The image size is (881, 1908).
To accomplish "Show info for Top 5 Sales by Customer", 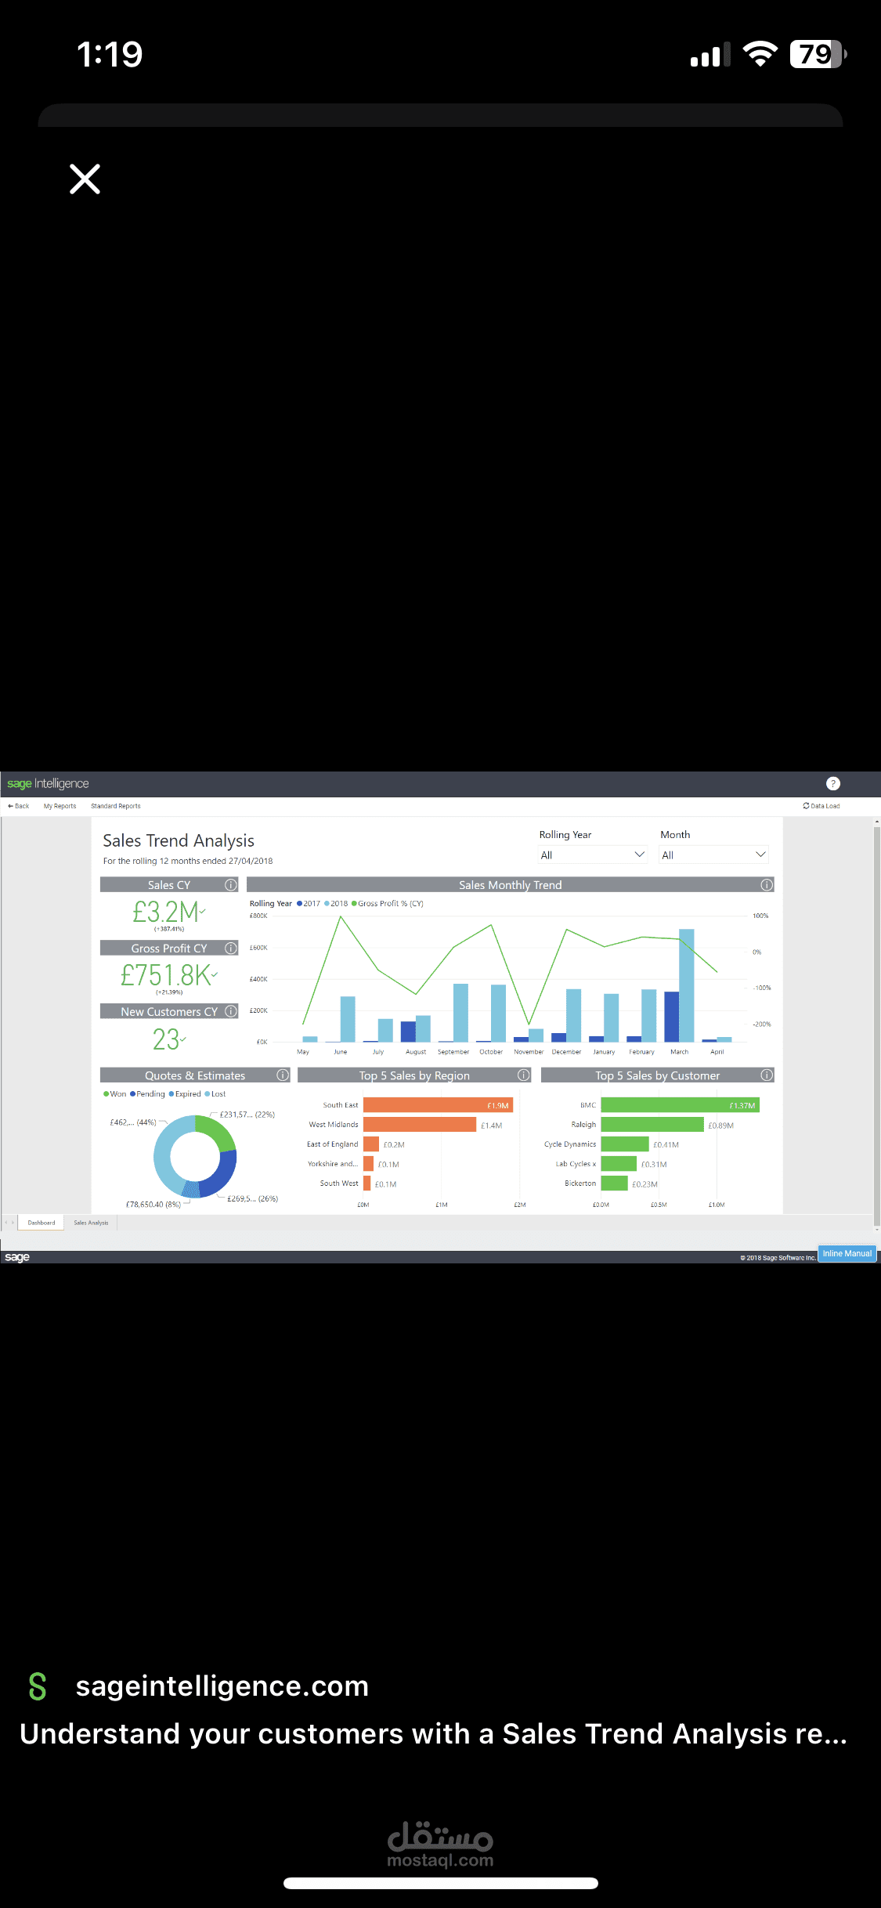I will (767, 1075).
